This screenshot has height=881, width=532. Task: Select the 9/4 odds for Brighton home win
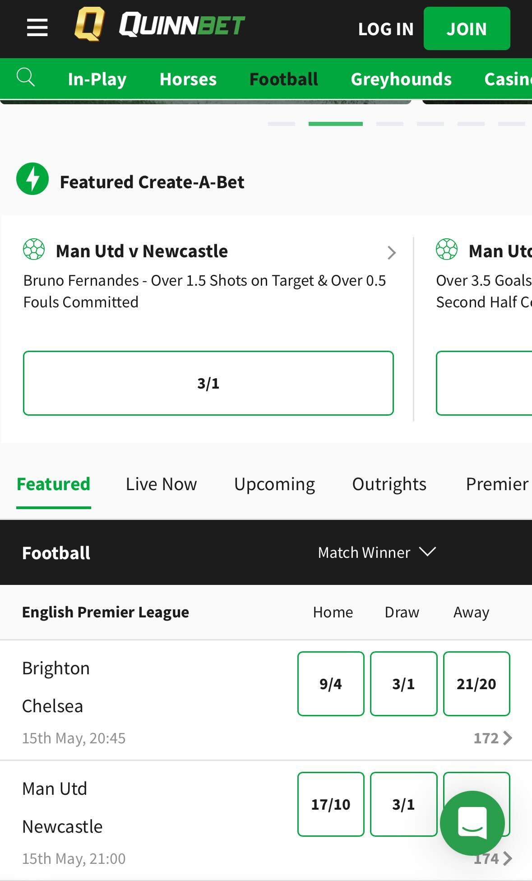331,684
